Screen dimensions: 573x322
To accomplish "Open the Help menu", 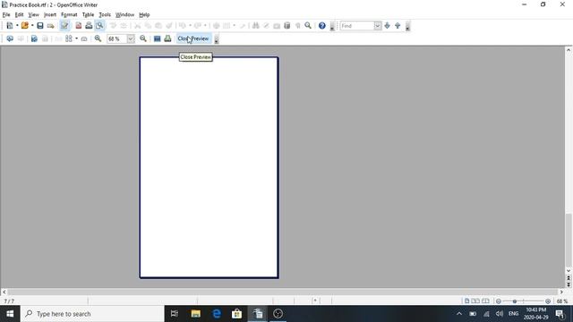I will [144, 14].
